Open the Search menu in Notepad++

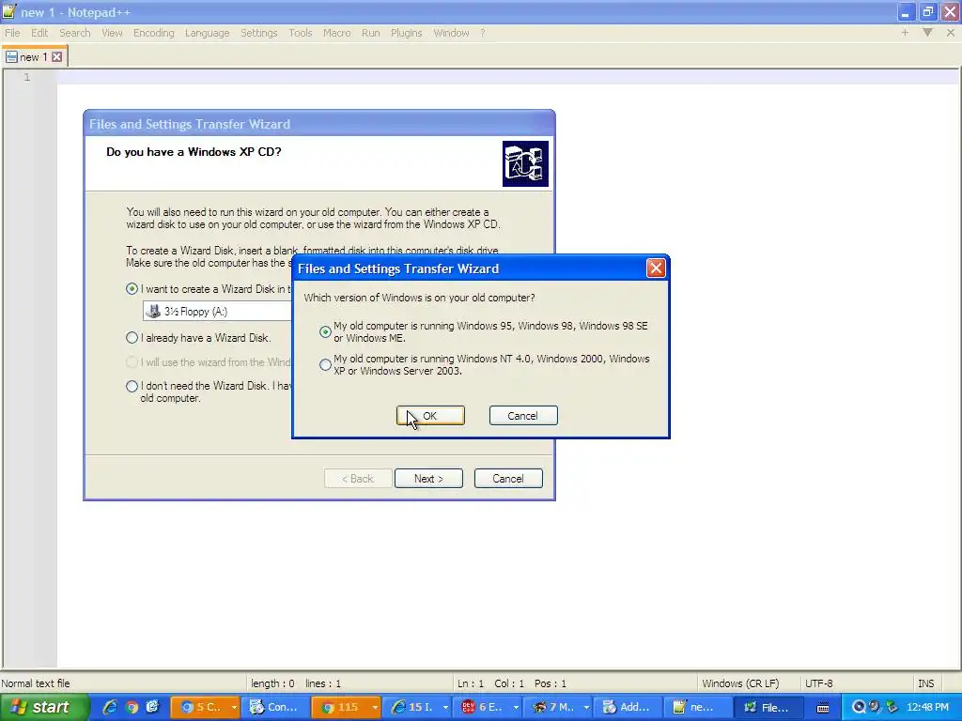[75, 33]
